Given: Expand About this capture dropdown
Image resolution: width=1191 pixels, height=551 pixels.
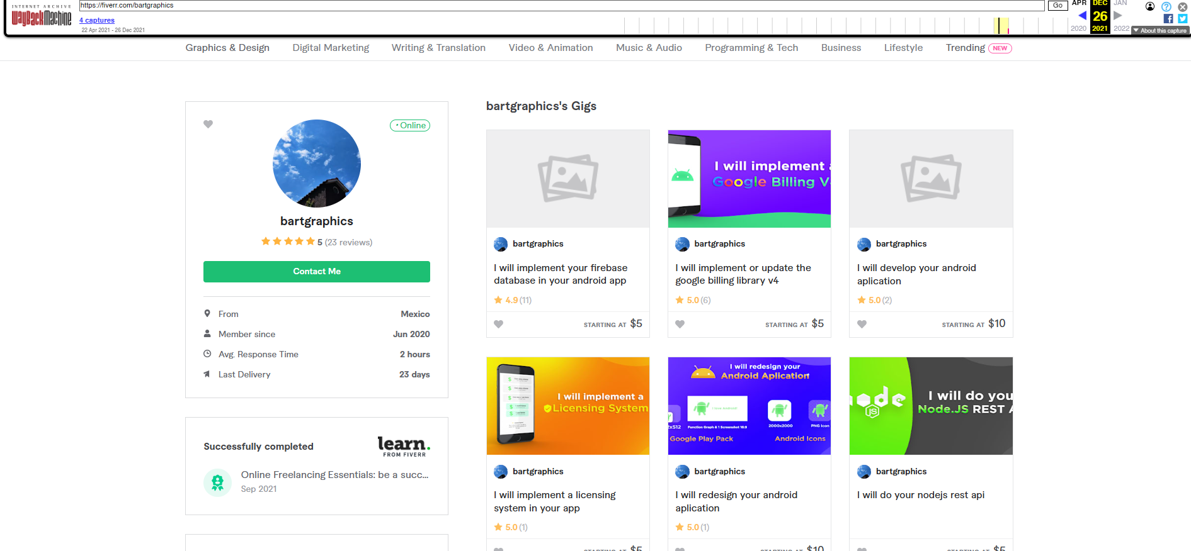Looking at the screenshot, I should coord(1160,30).
